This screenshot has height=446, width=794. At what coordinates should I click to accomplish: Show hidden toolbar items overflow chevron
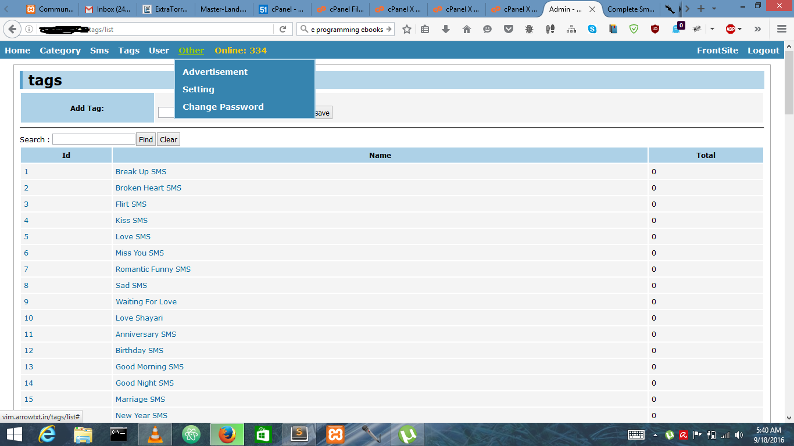pyautogui.click(x=757, y=29)
